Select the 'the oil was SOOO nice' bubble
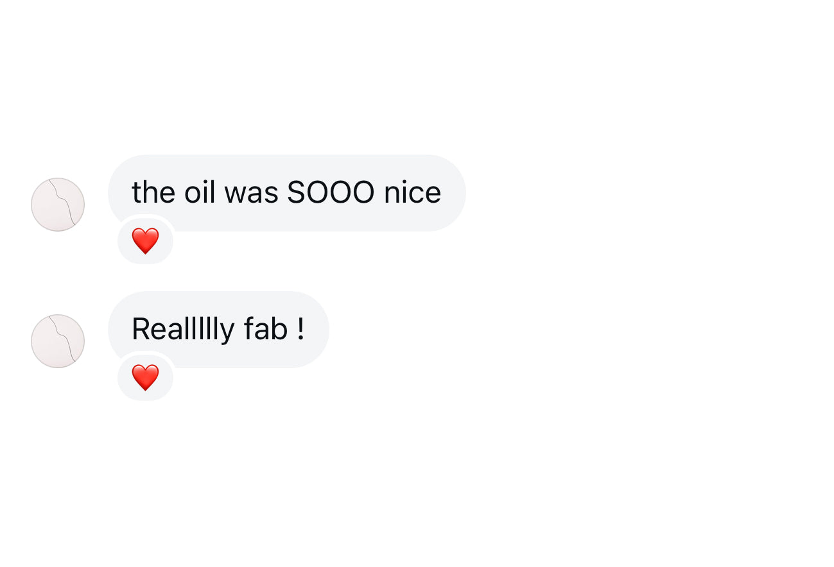 [286, 192]
